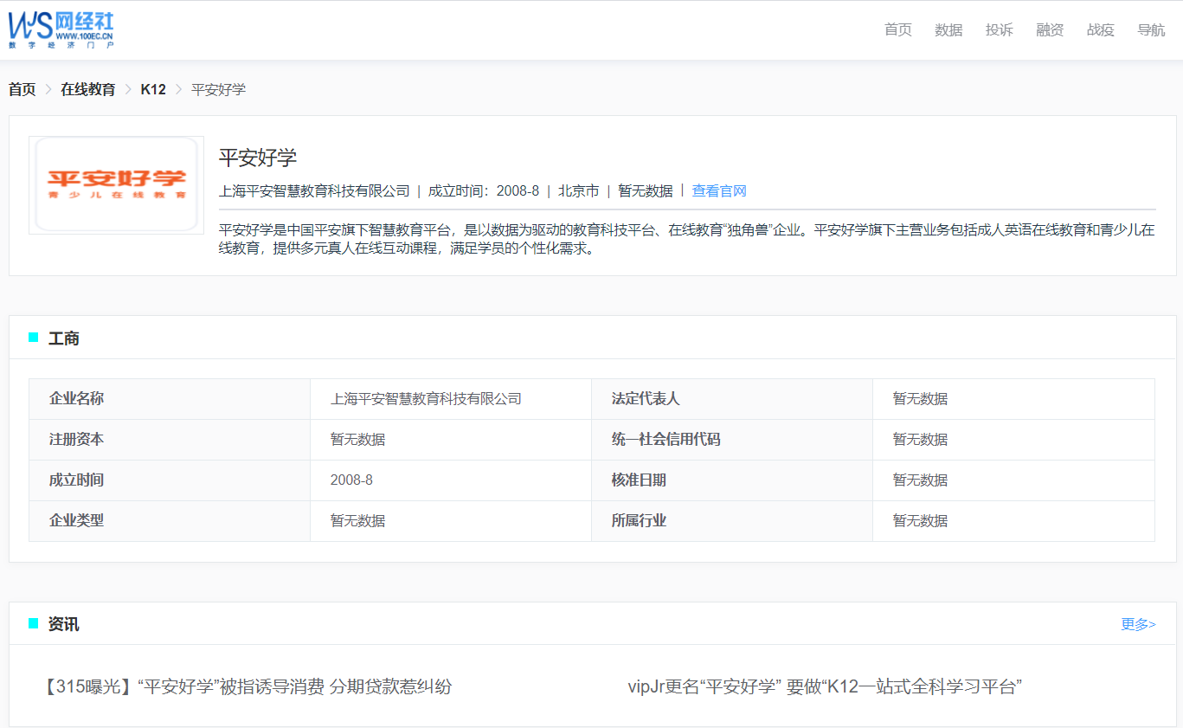
Task: Open the 数据 navigation item
Action: pyautogui.click(x=948, y=30)
